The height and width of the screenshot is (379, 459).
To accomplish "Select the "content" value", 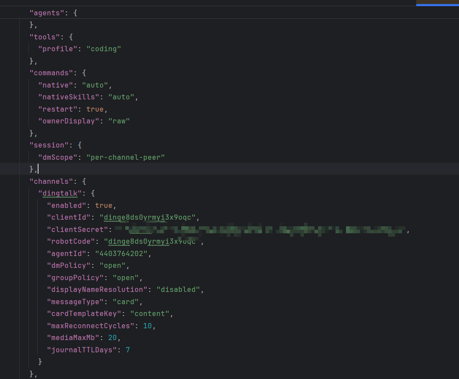I will (x=150, y=314).
